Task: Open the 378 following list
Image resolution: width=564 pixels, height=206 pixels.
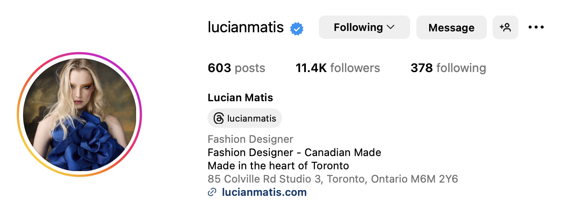Action: [x=448, y=68]
